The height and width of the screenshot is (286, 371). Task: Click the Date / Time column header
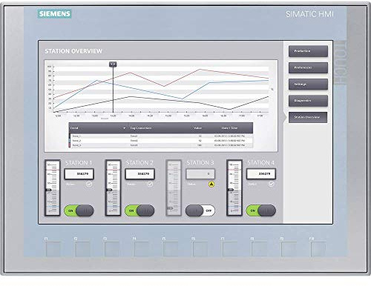click(x=229, y=128)
